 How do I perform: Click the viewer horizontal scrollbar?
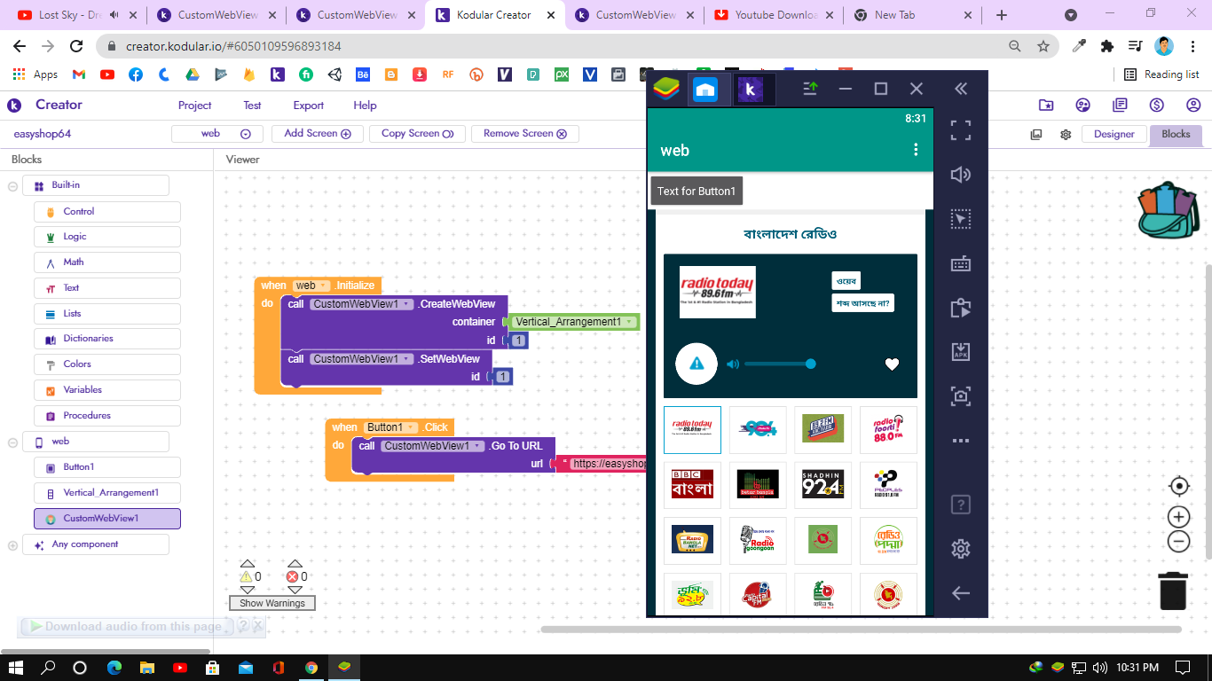point(861,630)
